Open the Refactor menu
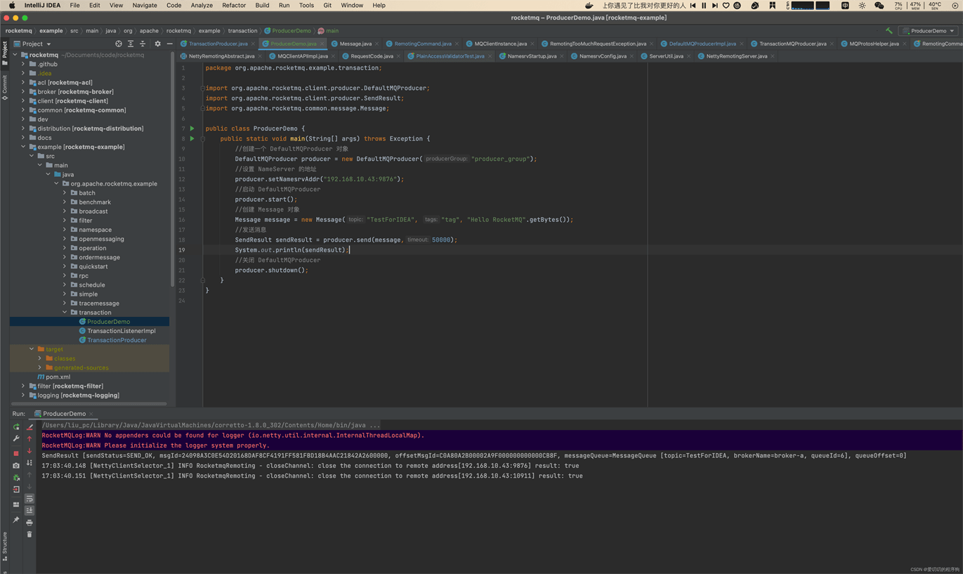The image size is (963, 574). pos(234,5)
